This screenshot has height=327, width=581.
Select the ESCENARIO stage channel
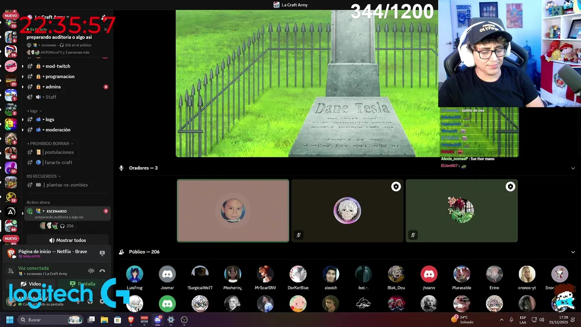click(x=68, y=213)
